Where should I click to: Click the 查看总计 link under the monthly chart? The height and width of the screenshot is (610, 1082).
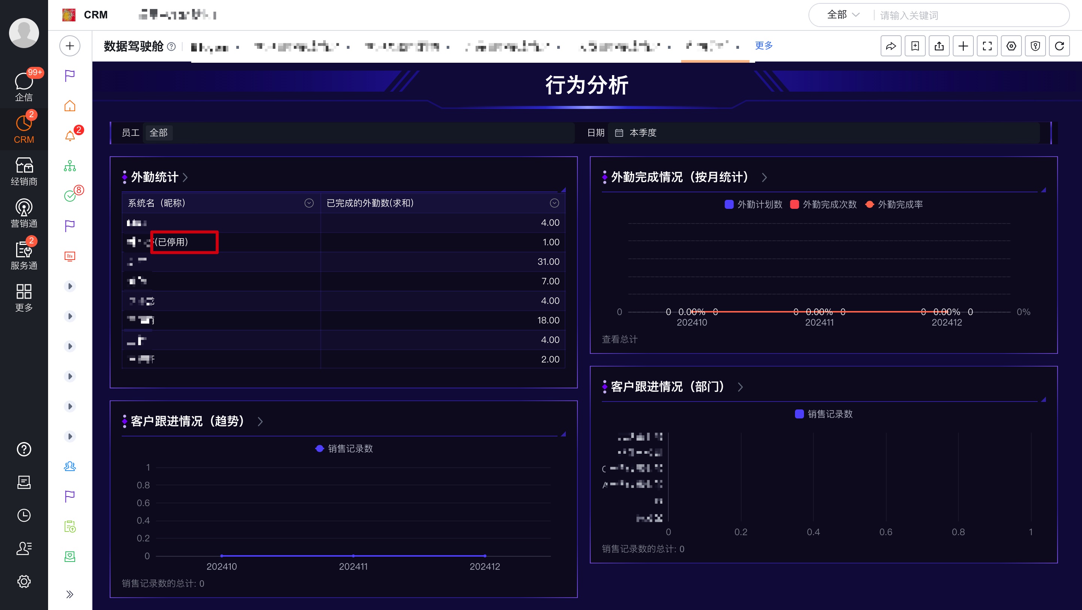coord(619,339)
